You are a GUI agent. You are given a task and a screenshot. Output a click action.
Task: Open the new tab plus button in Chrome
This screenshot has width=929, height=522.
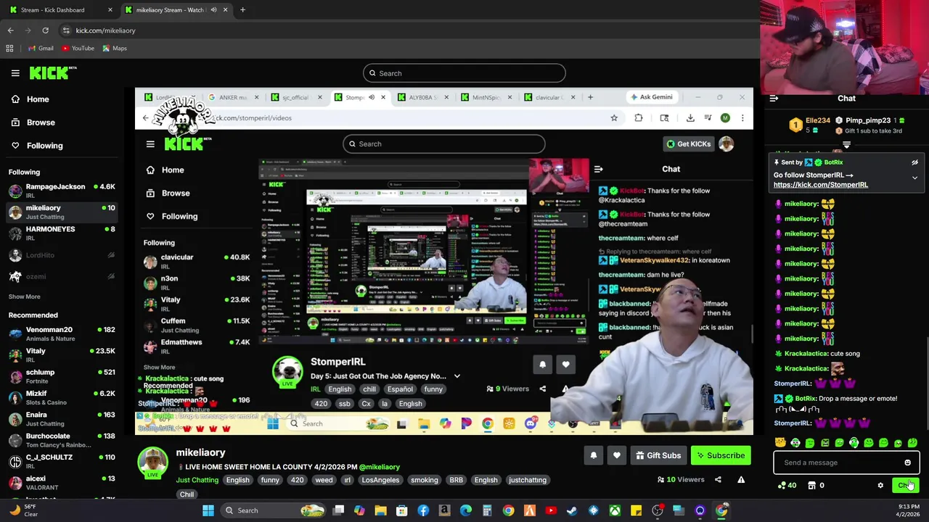point(242,10)
